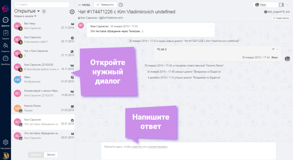Screen dimensions: 293x160
Task: Open the Диалоги section in sidebar
Action: coord(5,21)
